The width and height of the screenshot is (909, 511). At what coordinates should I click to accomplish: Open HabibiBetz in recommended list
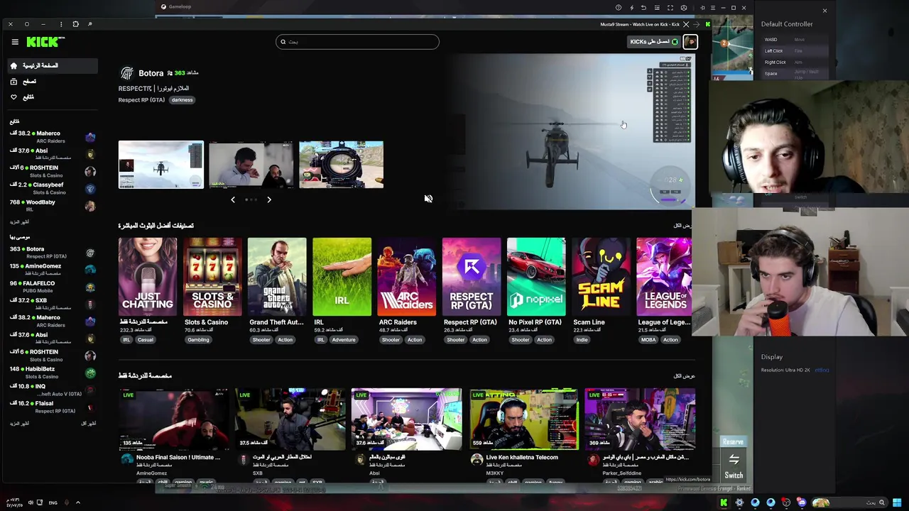click(x=53, y=373)
